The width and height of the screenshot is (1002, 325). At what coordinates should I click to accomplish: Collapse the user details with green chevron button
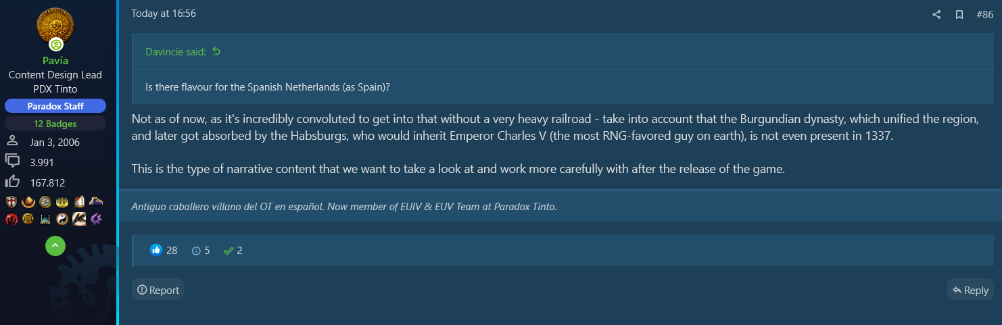coord(55,246)
